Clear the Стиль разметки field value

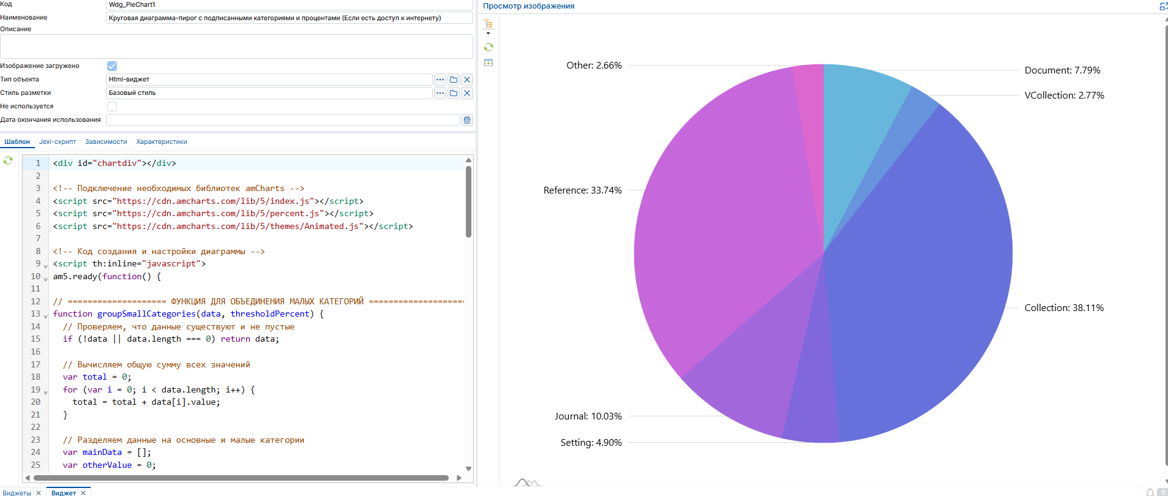tap(467, 93)
